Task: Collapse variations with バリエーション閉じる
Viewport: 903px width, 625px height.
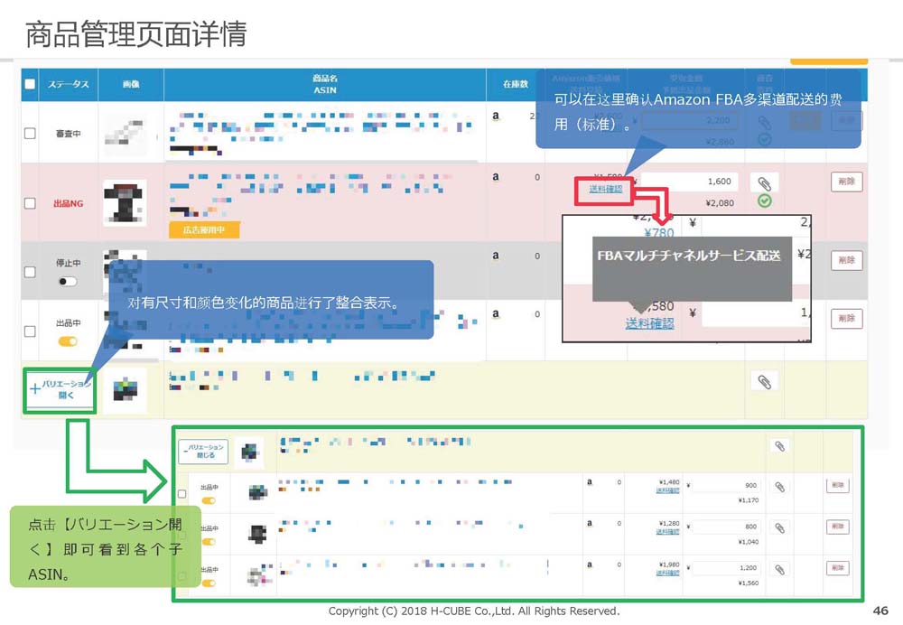Action: point(203,451)
